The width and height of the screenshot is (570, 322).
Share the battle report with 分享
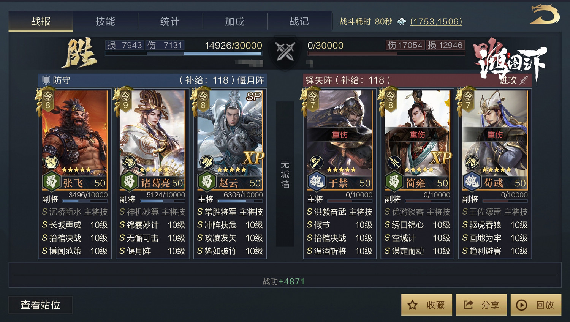pos(481,305)
